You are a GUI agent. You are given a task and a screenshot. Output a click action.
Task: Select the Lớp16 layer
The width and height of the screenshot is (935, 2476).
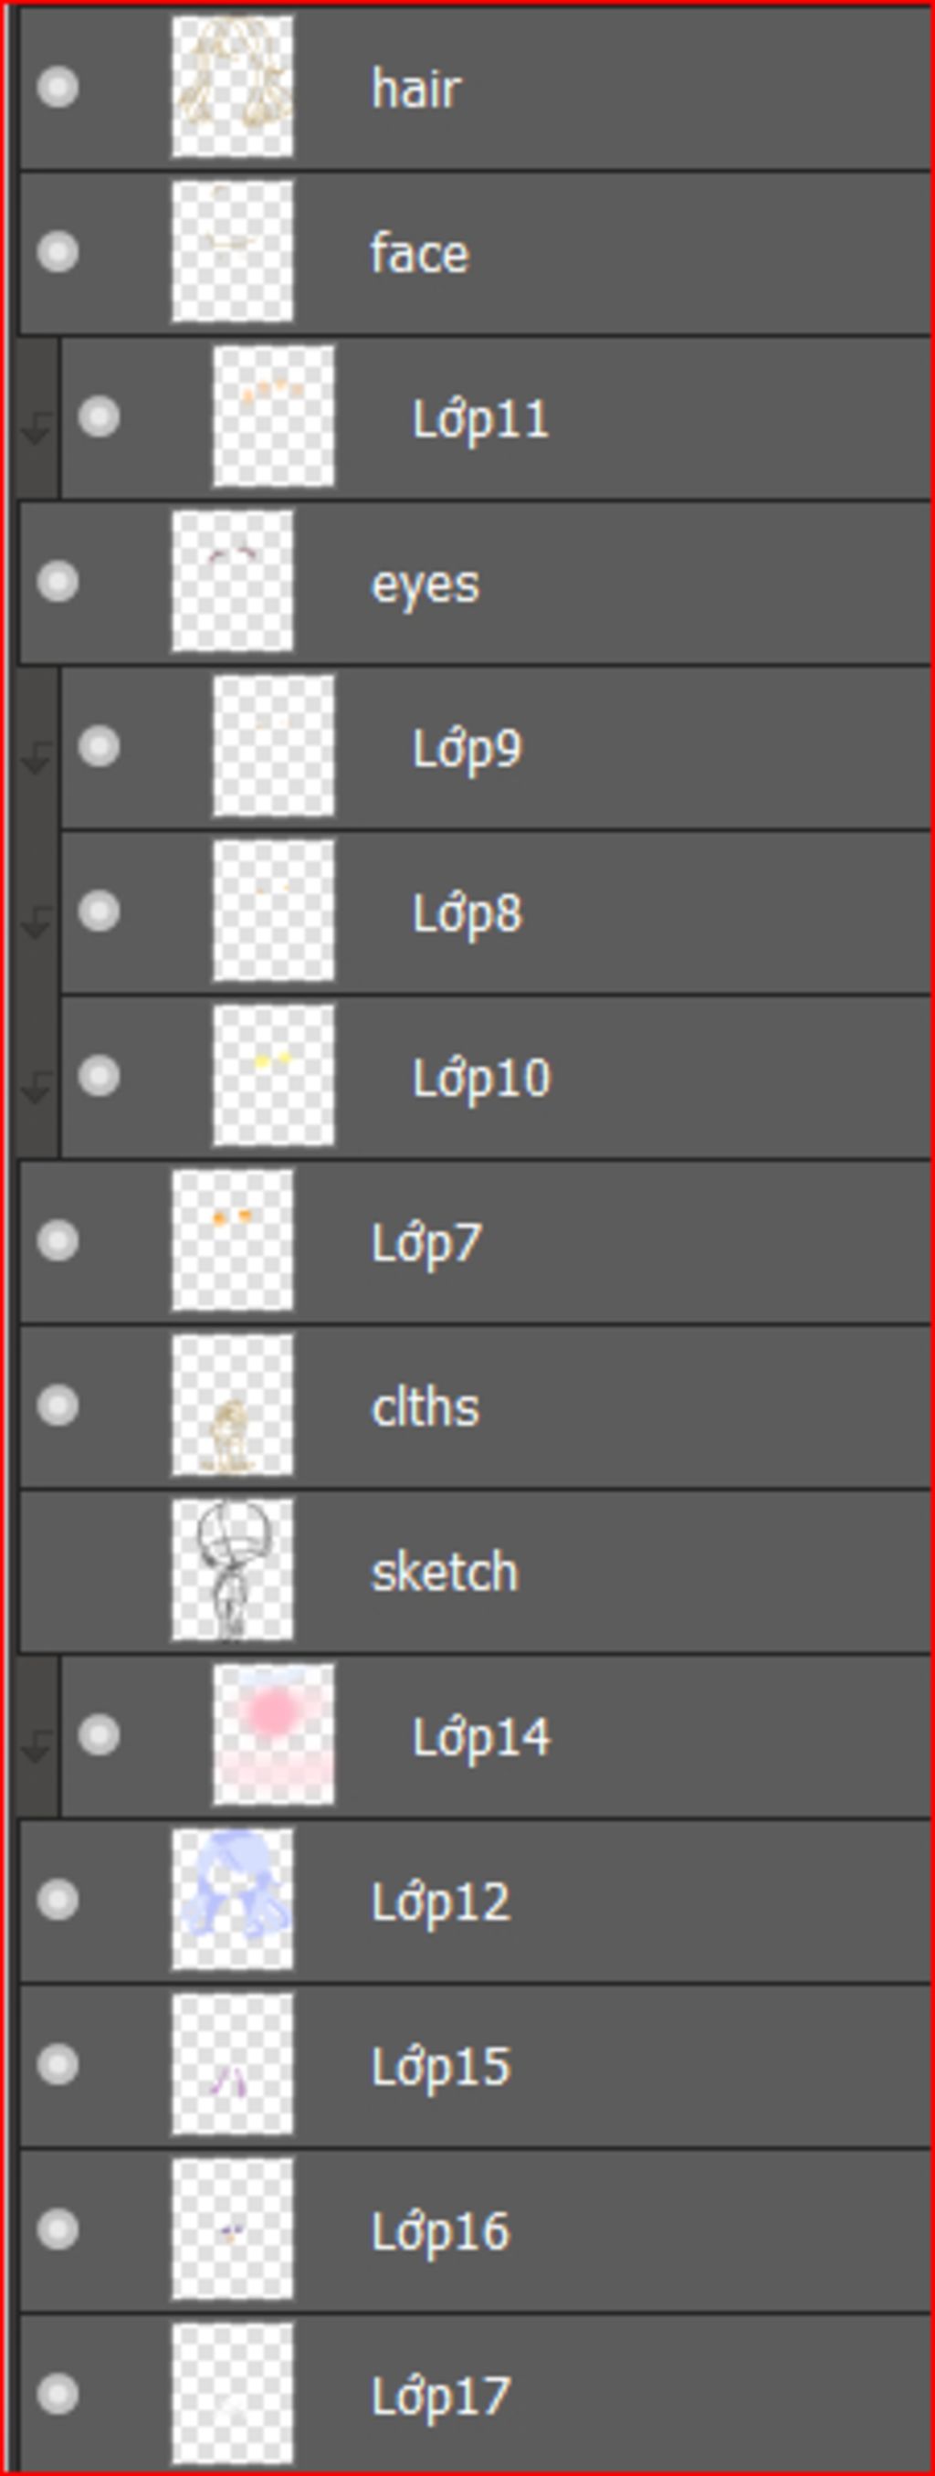(475, 2231)
